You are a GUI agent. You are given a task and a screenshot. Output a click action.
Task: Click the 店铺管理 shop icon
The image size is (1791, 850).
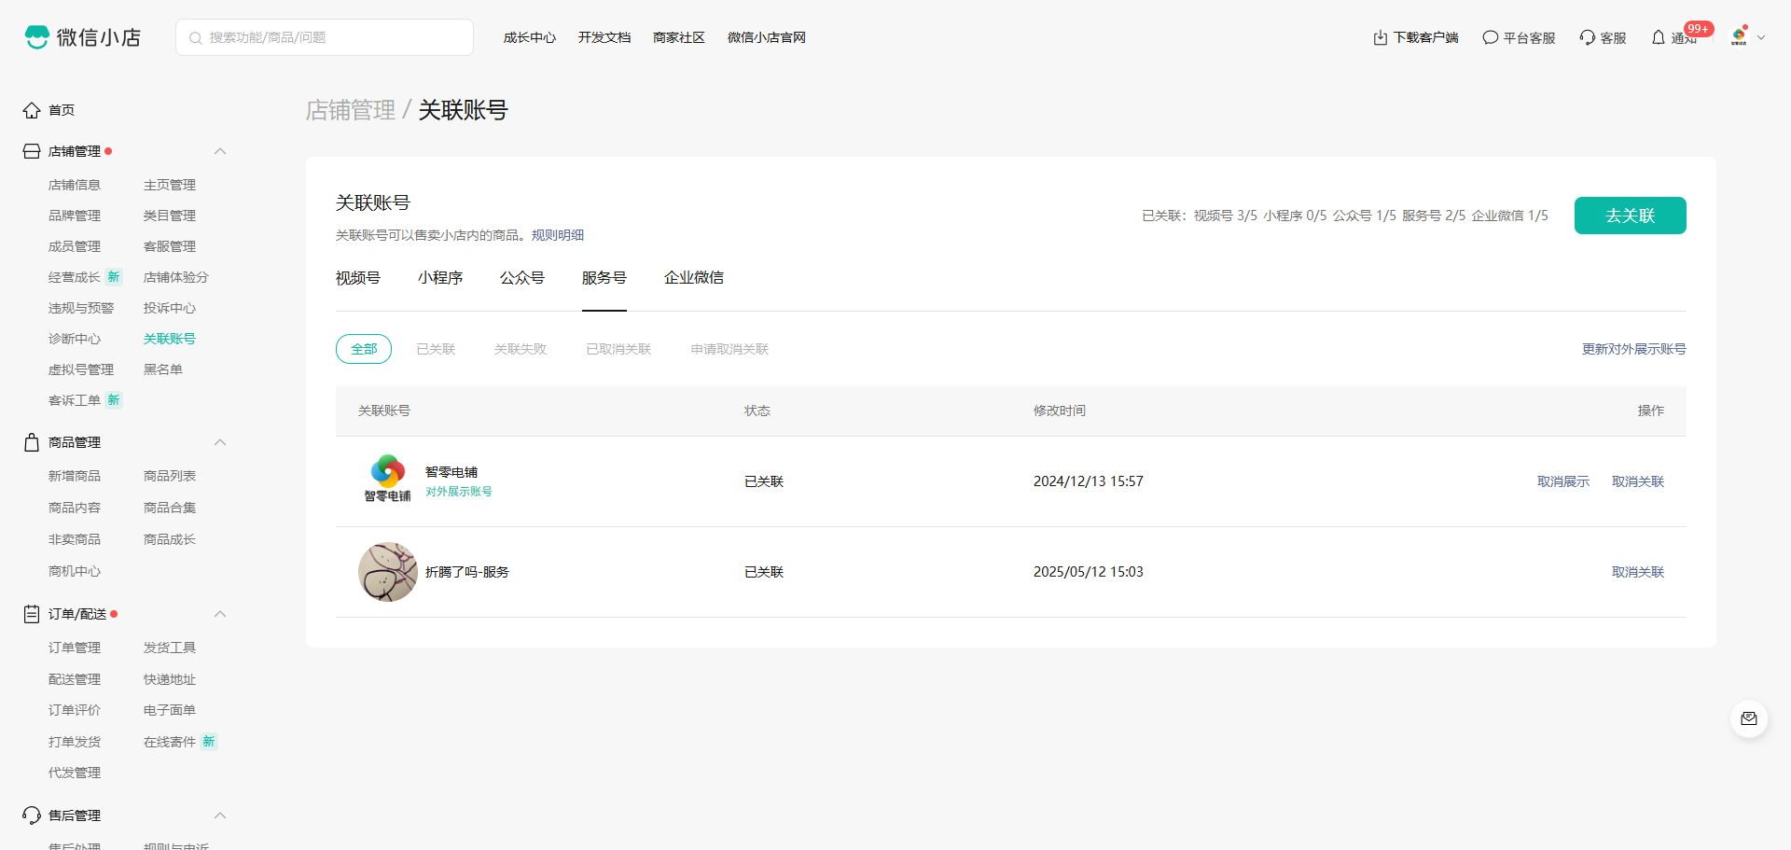click(32, 151)
